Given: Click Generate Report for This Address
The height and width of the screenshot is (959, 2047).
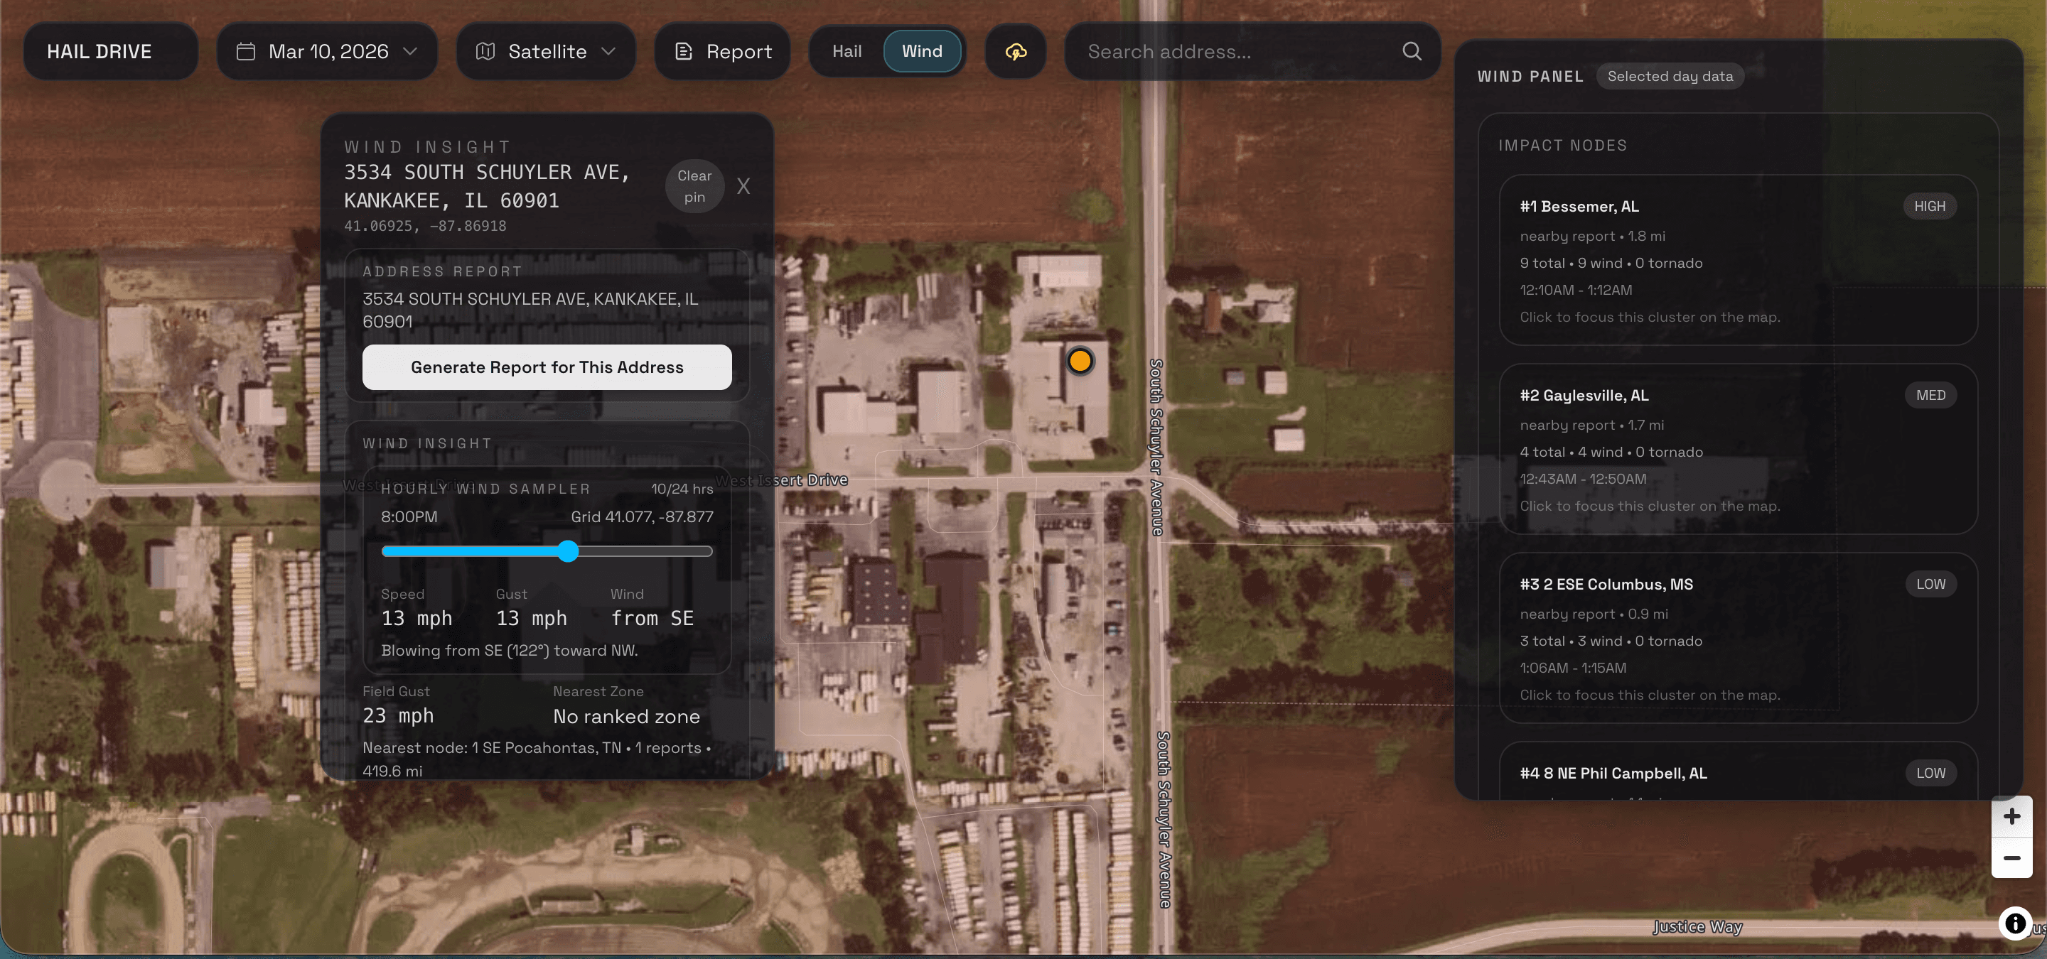Looking at the screenshot, I should click(x=547, y=367).
